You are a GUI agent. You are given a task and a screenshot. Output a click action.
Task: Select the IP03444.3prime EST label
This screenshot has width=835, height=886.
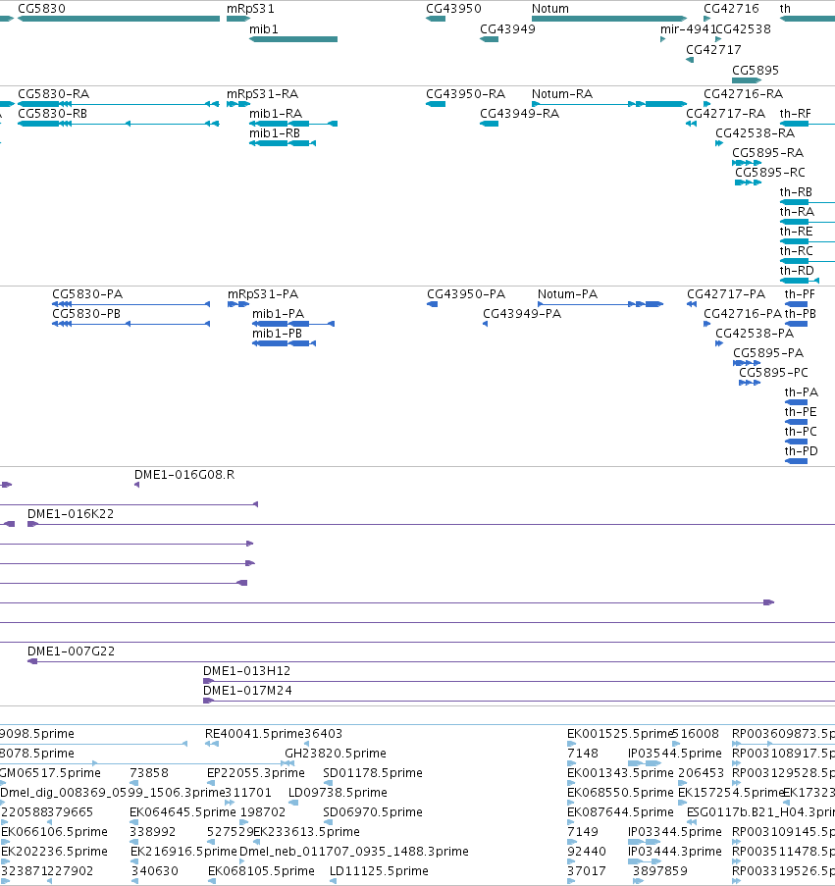[675, 852]
